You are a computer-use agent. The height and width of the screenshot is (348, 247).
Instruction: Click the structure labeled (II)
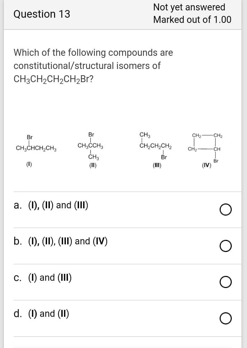(x=90, y=146)
